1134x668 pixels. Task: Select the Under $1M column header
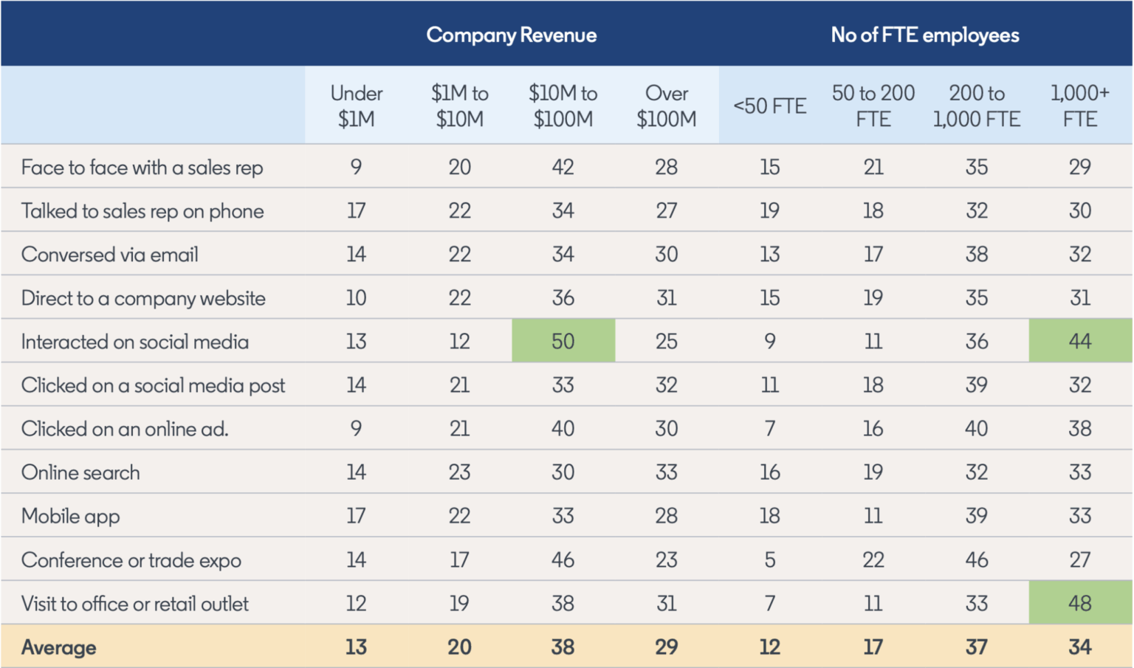point(356,106)
